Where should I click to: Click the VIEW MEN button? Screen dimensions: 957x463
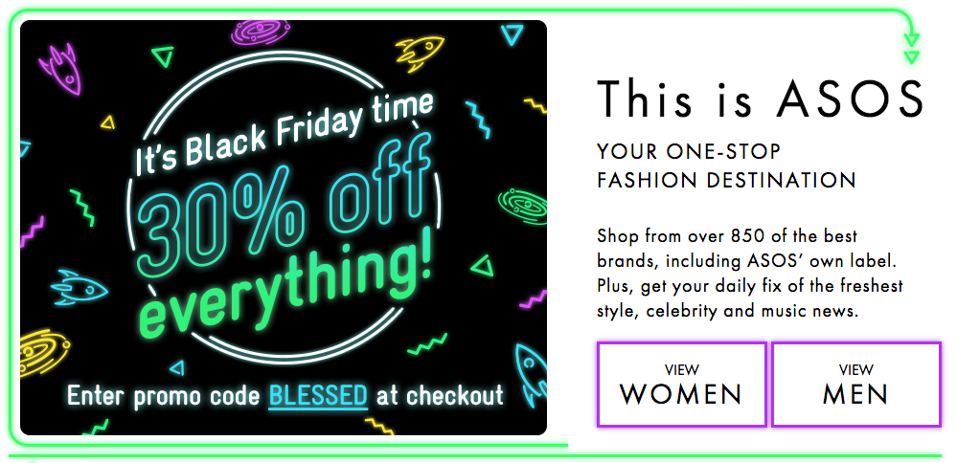click(x=856, y=384)
